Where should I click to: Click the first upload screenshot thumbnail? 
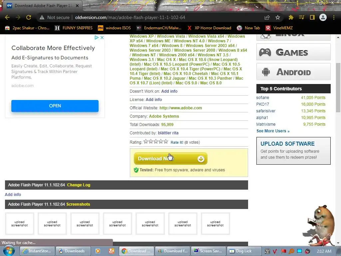coord(20,224)
